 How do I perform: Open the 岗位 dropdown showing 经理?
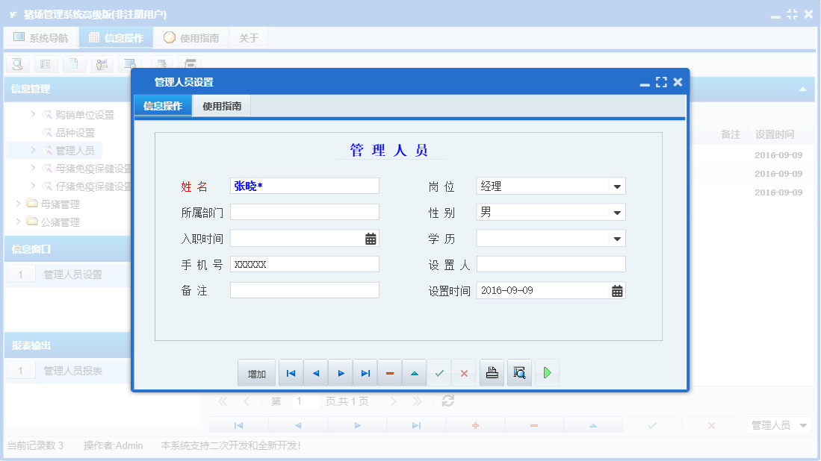619,186
